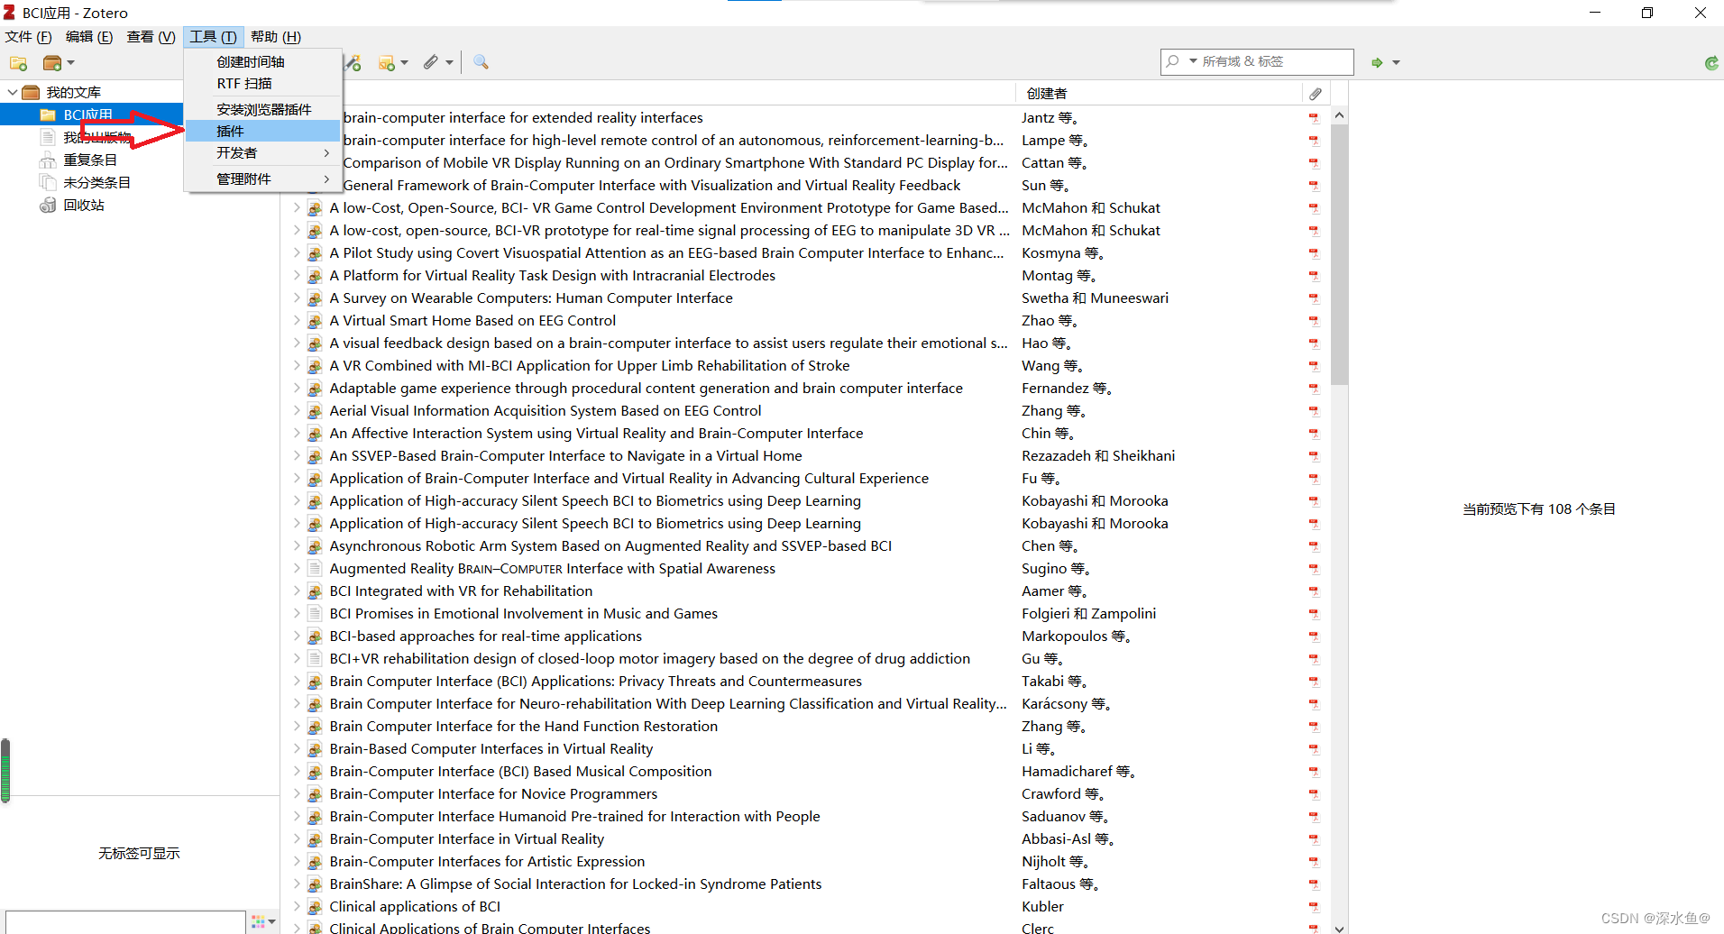Expand the A Virtual Smart Home item row
The image size is (1724, 934).
pyautogui.click(x=297, y=321)
